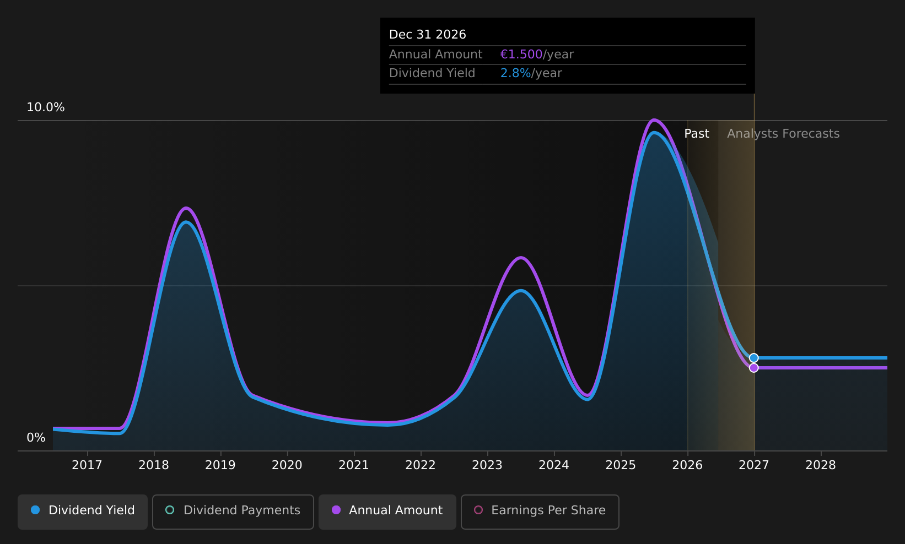Click the tooltip 'Dividend Yield' row label
Viewport: 905px width, 544px height.
[x=432, y=73]
